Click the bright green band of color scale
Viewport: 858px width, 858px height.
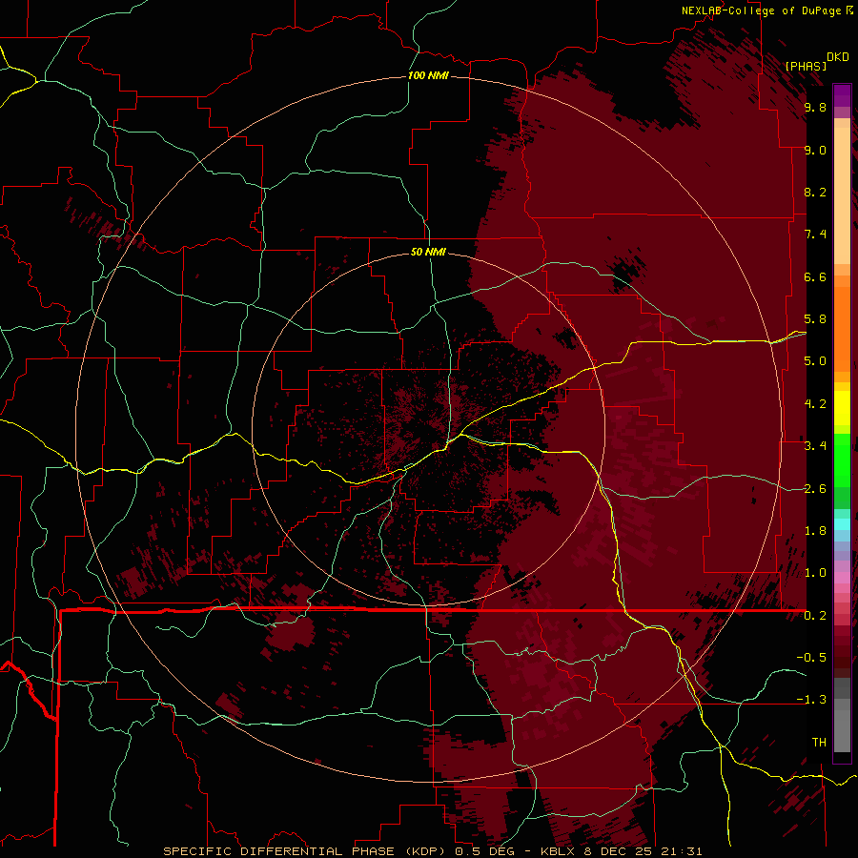coord(842,460)
